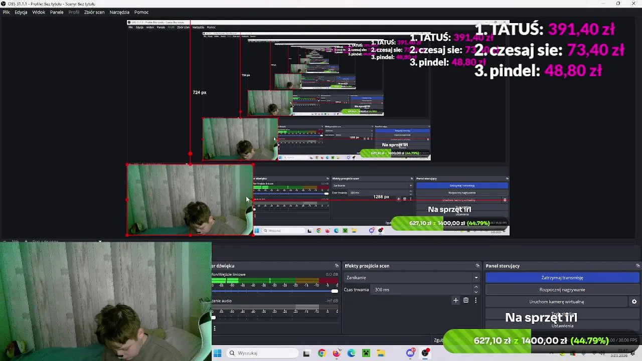This screenshot has height=361, width=642.
Task: Click the Wejście liniowe volume slider handle
Action: [x=335, y=291]
